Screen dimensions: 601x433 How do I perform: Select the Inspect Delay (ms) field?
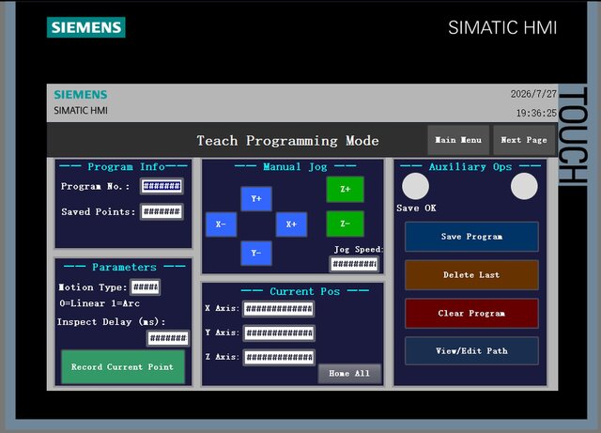pyautogui.click(x=168, y=338)
